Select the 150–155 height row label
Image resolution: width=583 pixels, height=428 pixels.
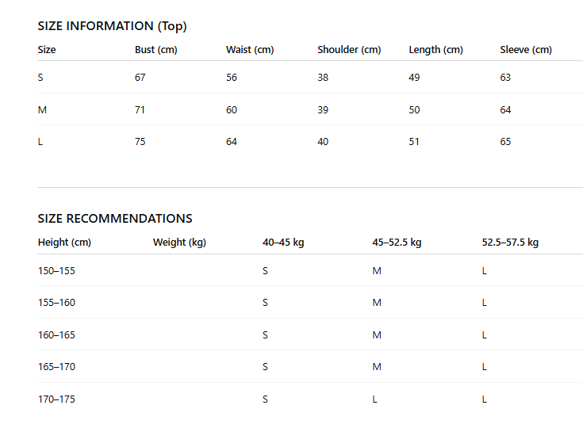56,271
